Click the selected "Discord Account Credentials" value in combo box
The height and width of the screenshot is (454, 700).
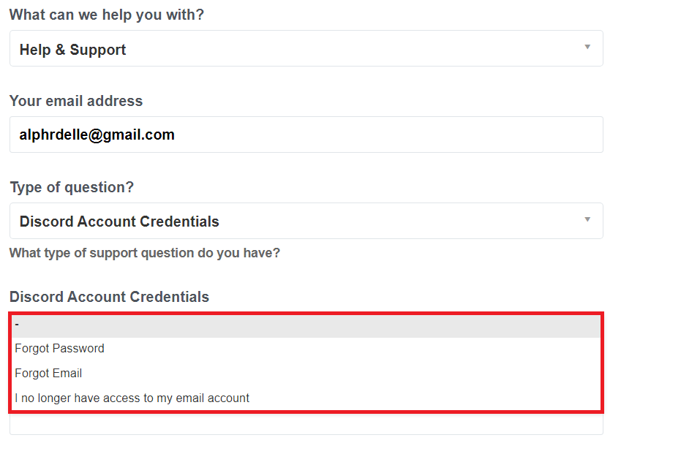pyautogui.click(x=119, y=222)
